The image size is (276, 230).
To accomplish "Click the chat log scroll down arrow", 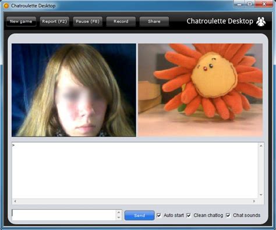I will 261,195.
